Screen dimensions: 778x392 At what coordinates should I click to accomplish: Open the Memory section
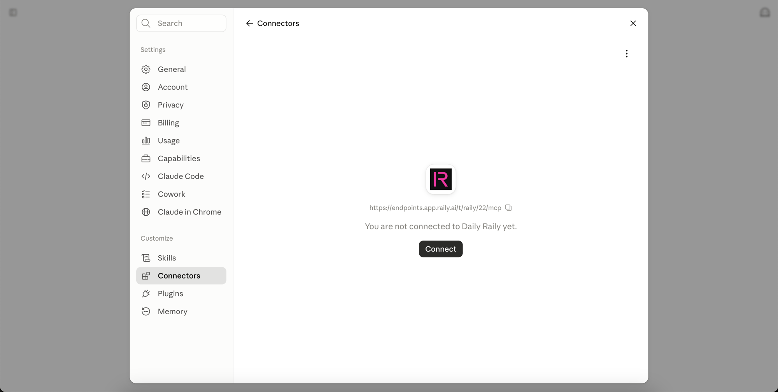(181, 311)
